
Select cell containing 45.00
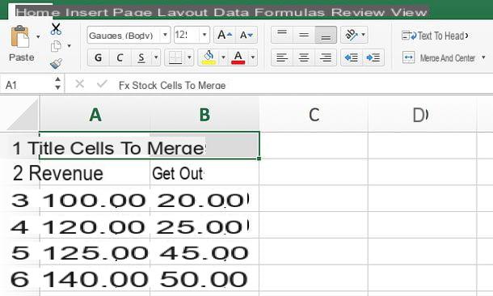(204, 252)
